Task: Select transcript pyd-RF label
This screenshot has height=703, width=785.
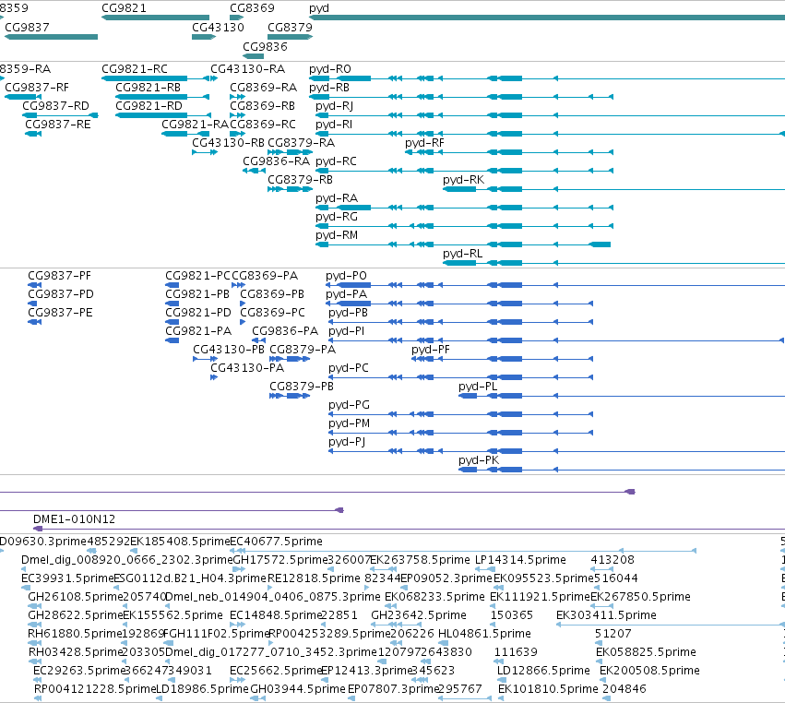Action: (424, 143)
